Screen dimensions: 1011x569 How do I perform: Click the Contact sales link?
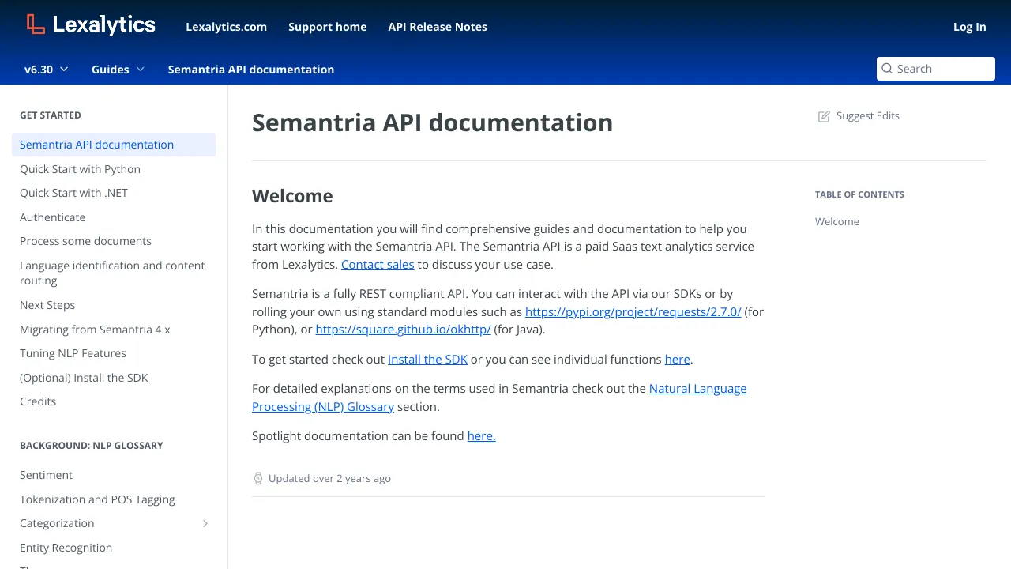(378, 265)
